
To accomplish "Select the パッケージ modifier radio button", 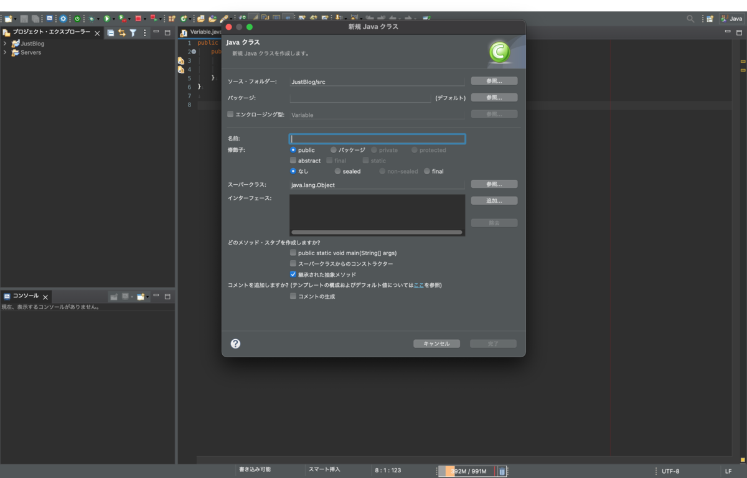I will [334, 150].
